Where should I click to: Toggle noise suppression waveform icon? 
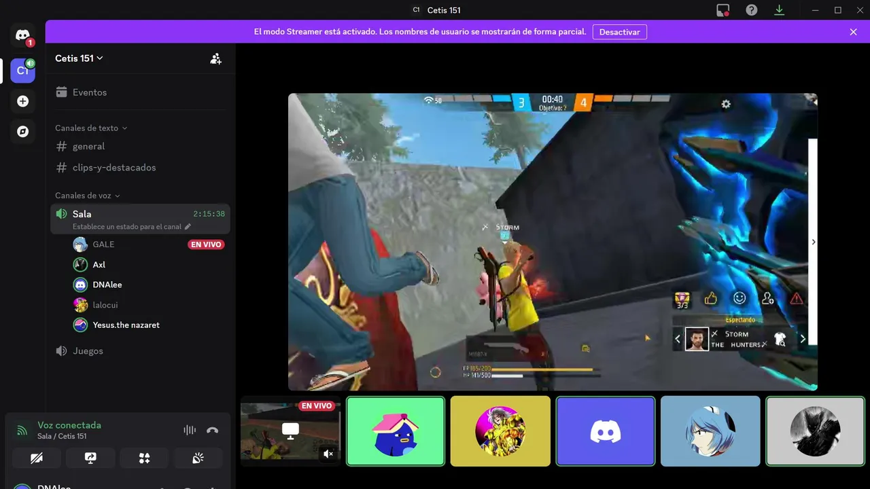(190, 430)
